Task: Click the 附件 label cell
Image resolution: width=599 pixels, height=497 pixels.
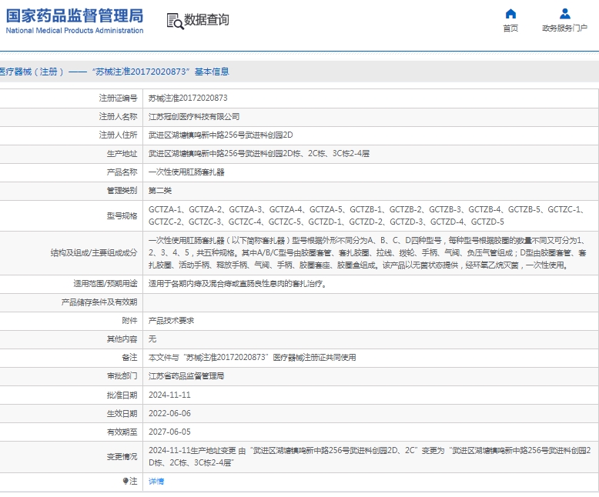Action: [x=71, y=321]
